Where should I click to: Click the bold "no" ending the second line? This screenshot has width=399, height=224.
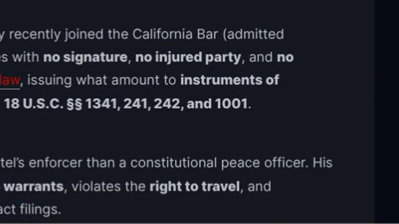click(285, 57)
